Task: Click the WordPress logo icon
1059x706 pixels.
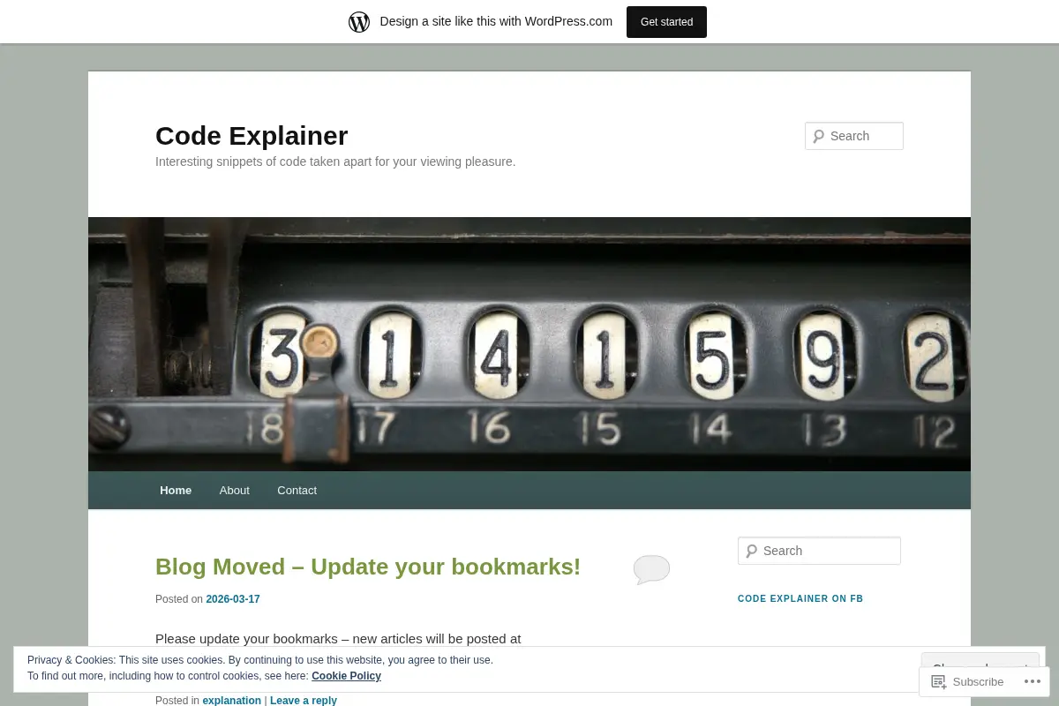Action: 359,22
